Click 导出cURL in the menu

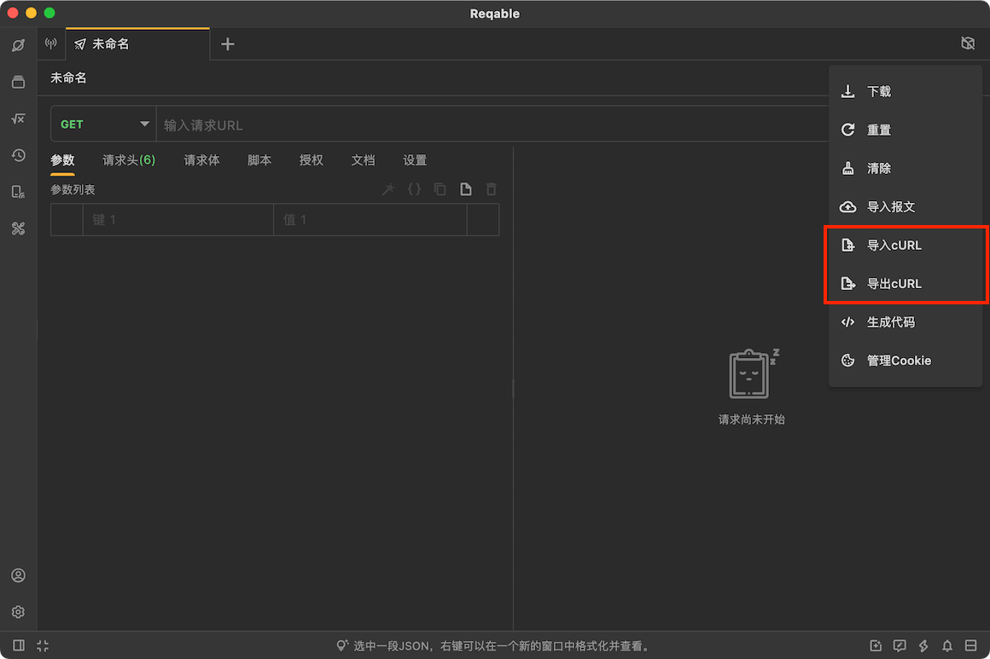[x=906, y=284]
